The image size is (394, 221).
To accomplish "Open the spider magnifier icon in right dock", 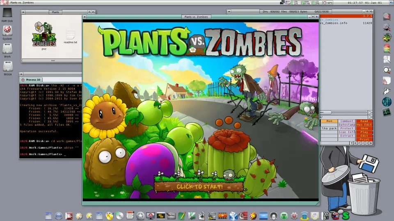I will pos(387,27).
